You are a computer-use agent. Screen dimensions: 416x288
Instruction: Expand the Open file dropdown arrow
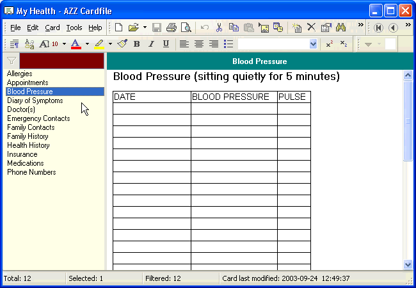click(x=145, y=28)
